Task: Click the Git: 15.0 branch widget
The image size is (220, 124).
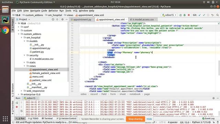Action: pos(185,122)
